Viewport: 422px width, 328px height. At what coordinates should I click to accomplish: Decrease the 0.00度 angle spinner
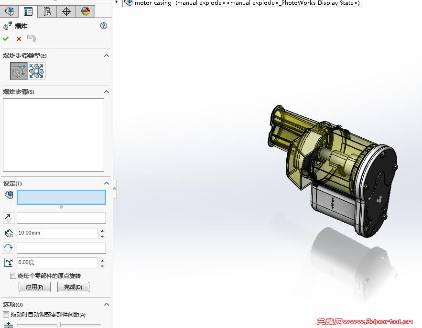[102, 266]
